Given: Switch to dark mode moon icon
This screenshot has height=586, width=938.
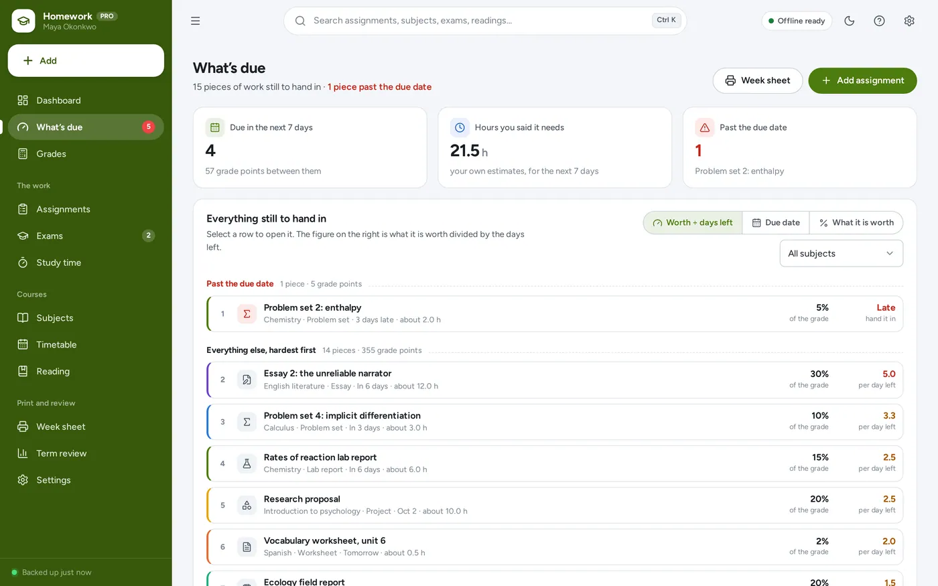Looking at the screenshot, I should [849, 21].
